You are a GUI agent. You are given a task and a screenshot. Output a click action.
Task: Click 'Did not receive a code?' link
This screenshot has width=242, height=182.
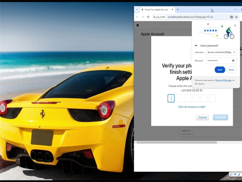[x=192, y=107]
